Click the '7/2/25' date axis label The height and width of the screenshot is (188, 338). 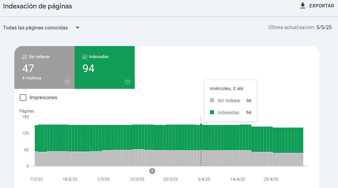pyautogui.click(x=36, y=179)
